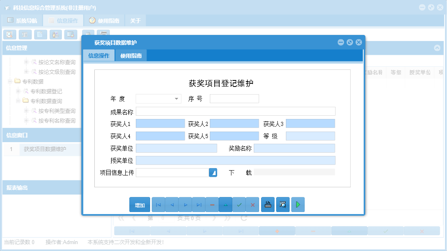This screenshot has width=447, height=251.
Task: Open the print dialog via the printer icon
Action: [268, 204]
